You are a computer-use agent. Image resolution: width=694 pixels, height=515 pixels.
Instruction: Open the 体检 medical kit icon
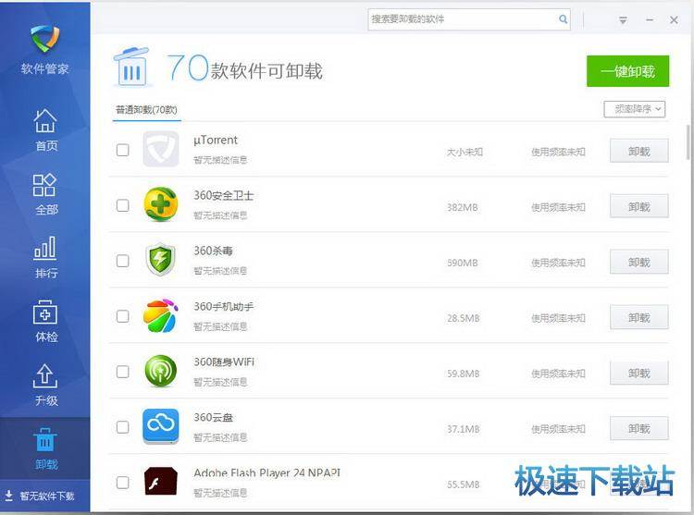(x=45, y=313)
